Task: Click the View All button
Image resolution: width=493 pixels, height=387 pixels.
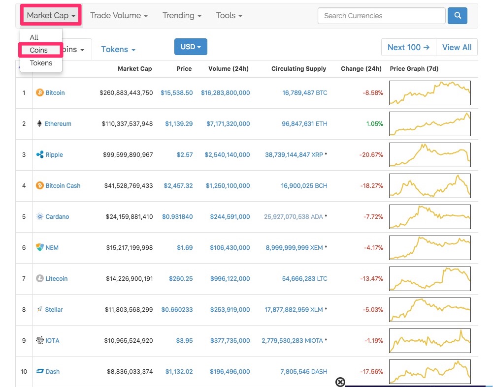Action: point(457,47)
